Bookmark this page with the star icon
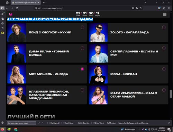Viewport: 173px width, 132px height. [x=140, y=8]
